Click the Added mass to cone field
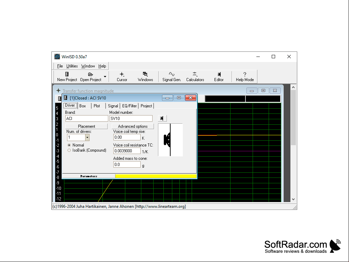 click(127, 165)
